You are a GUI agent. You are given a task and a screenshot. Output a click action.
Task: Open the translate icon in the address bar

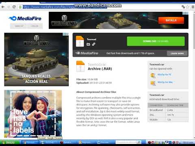point(183,7)
